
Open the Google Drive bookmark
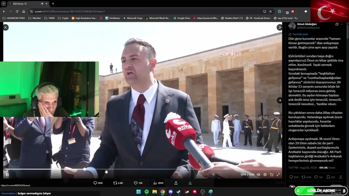(x=182, y=18)
